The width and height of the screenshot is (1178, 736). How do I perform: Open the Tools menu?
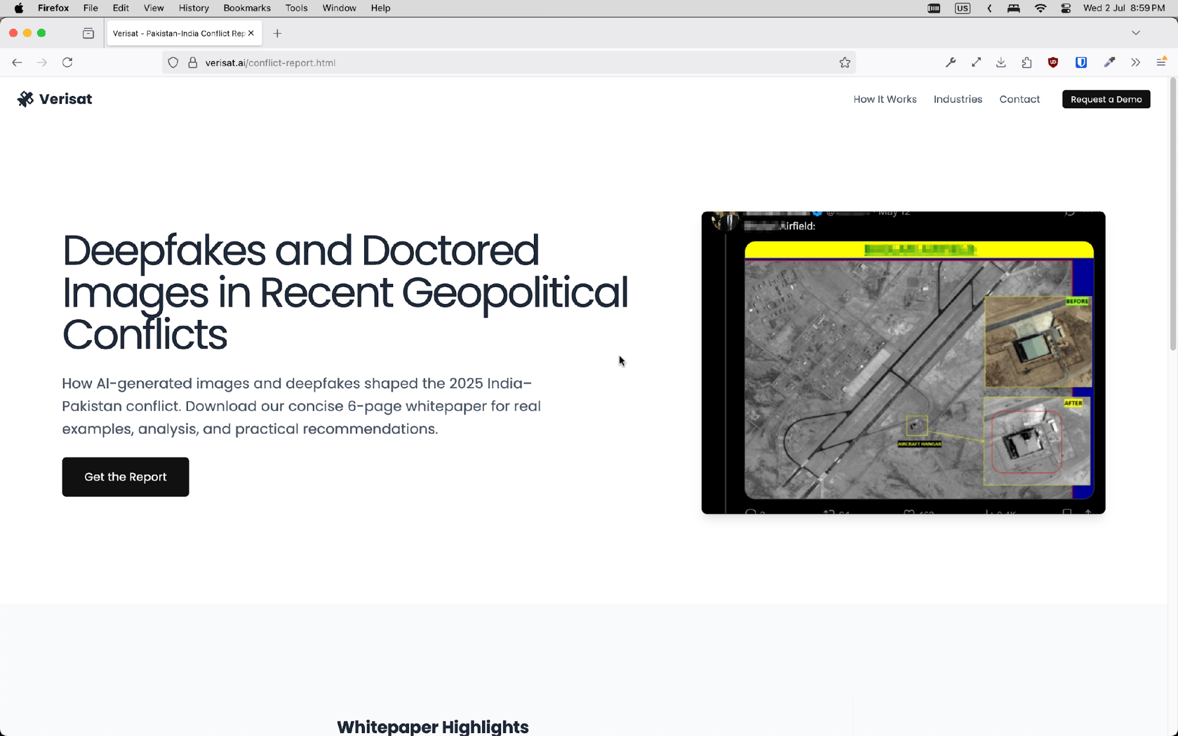click(296, 8)
